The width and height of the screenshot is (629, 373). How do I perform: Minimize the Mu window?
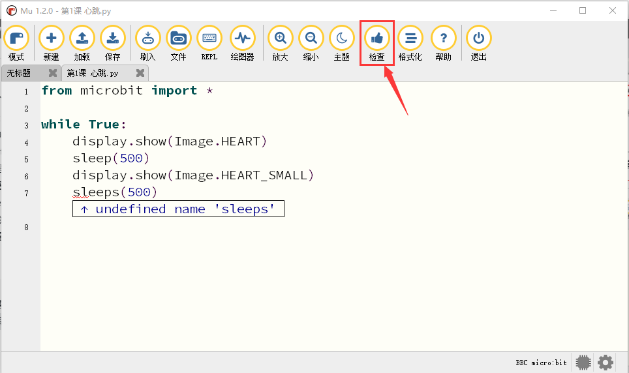pyautogui.click(x=553, y=11)
